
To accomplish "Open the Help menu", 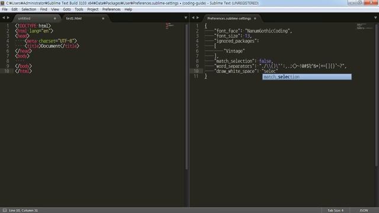I will click(x=129, y=9).
